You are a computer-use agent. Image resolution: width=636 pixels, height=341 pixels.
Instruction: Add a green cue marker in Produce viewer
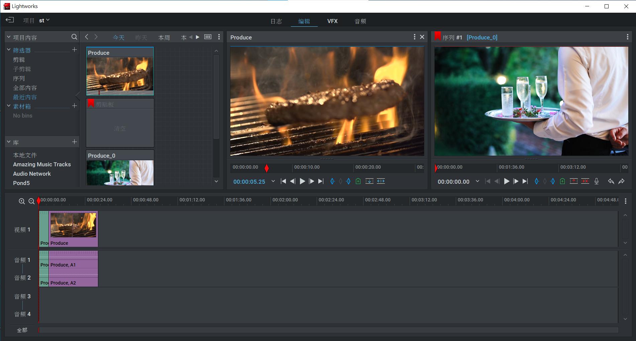point(358,181)
